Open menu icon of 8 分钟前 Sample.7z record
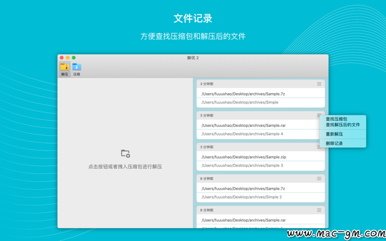Screen dimensions: 386x241 (319, 179)
